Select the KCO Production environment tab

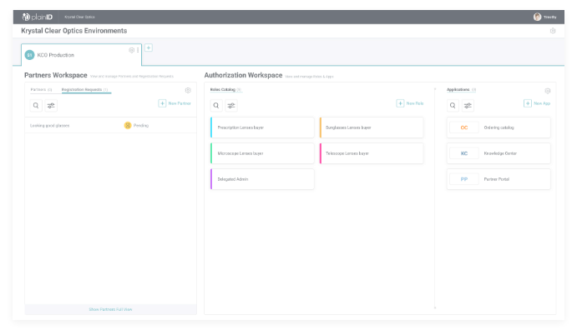[81, 55]
